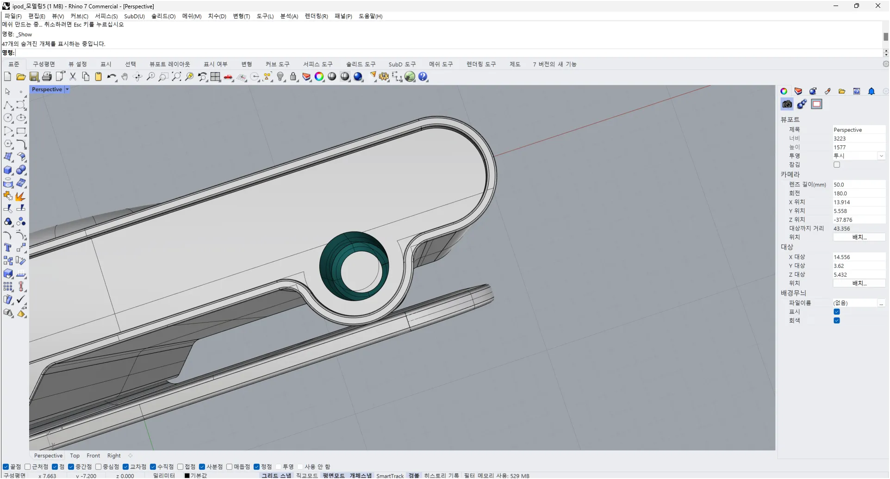Select the Zoom Window icon
Screen dimensions: 890x479
163,77
